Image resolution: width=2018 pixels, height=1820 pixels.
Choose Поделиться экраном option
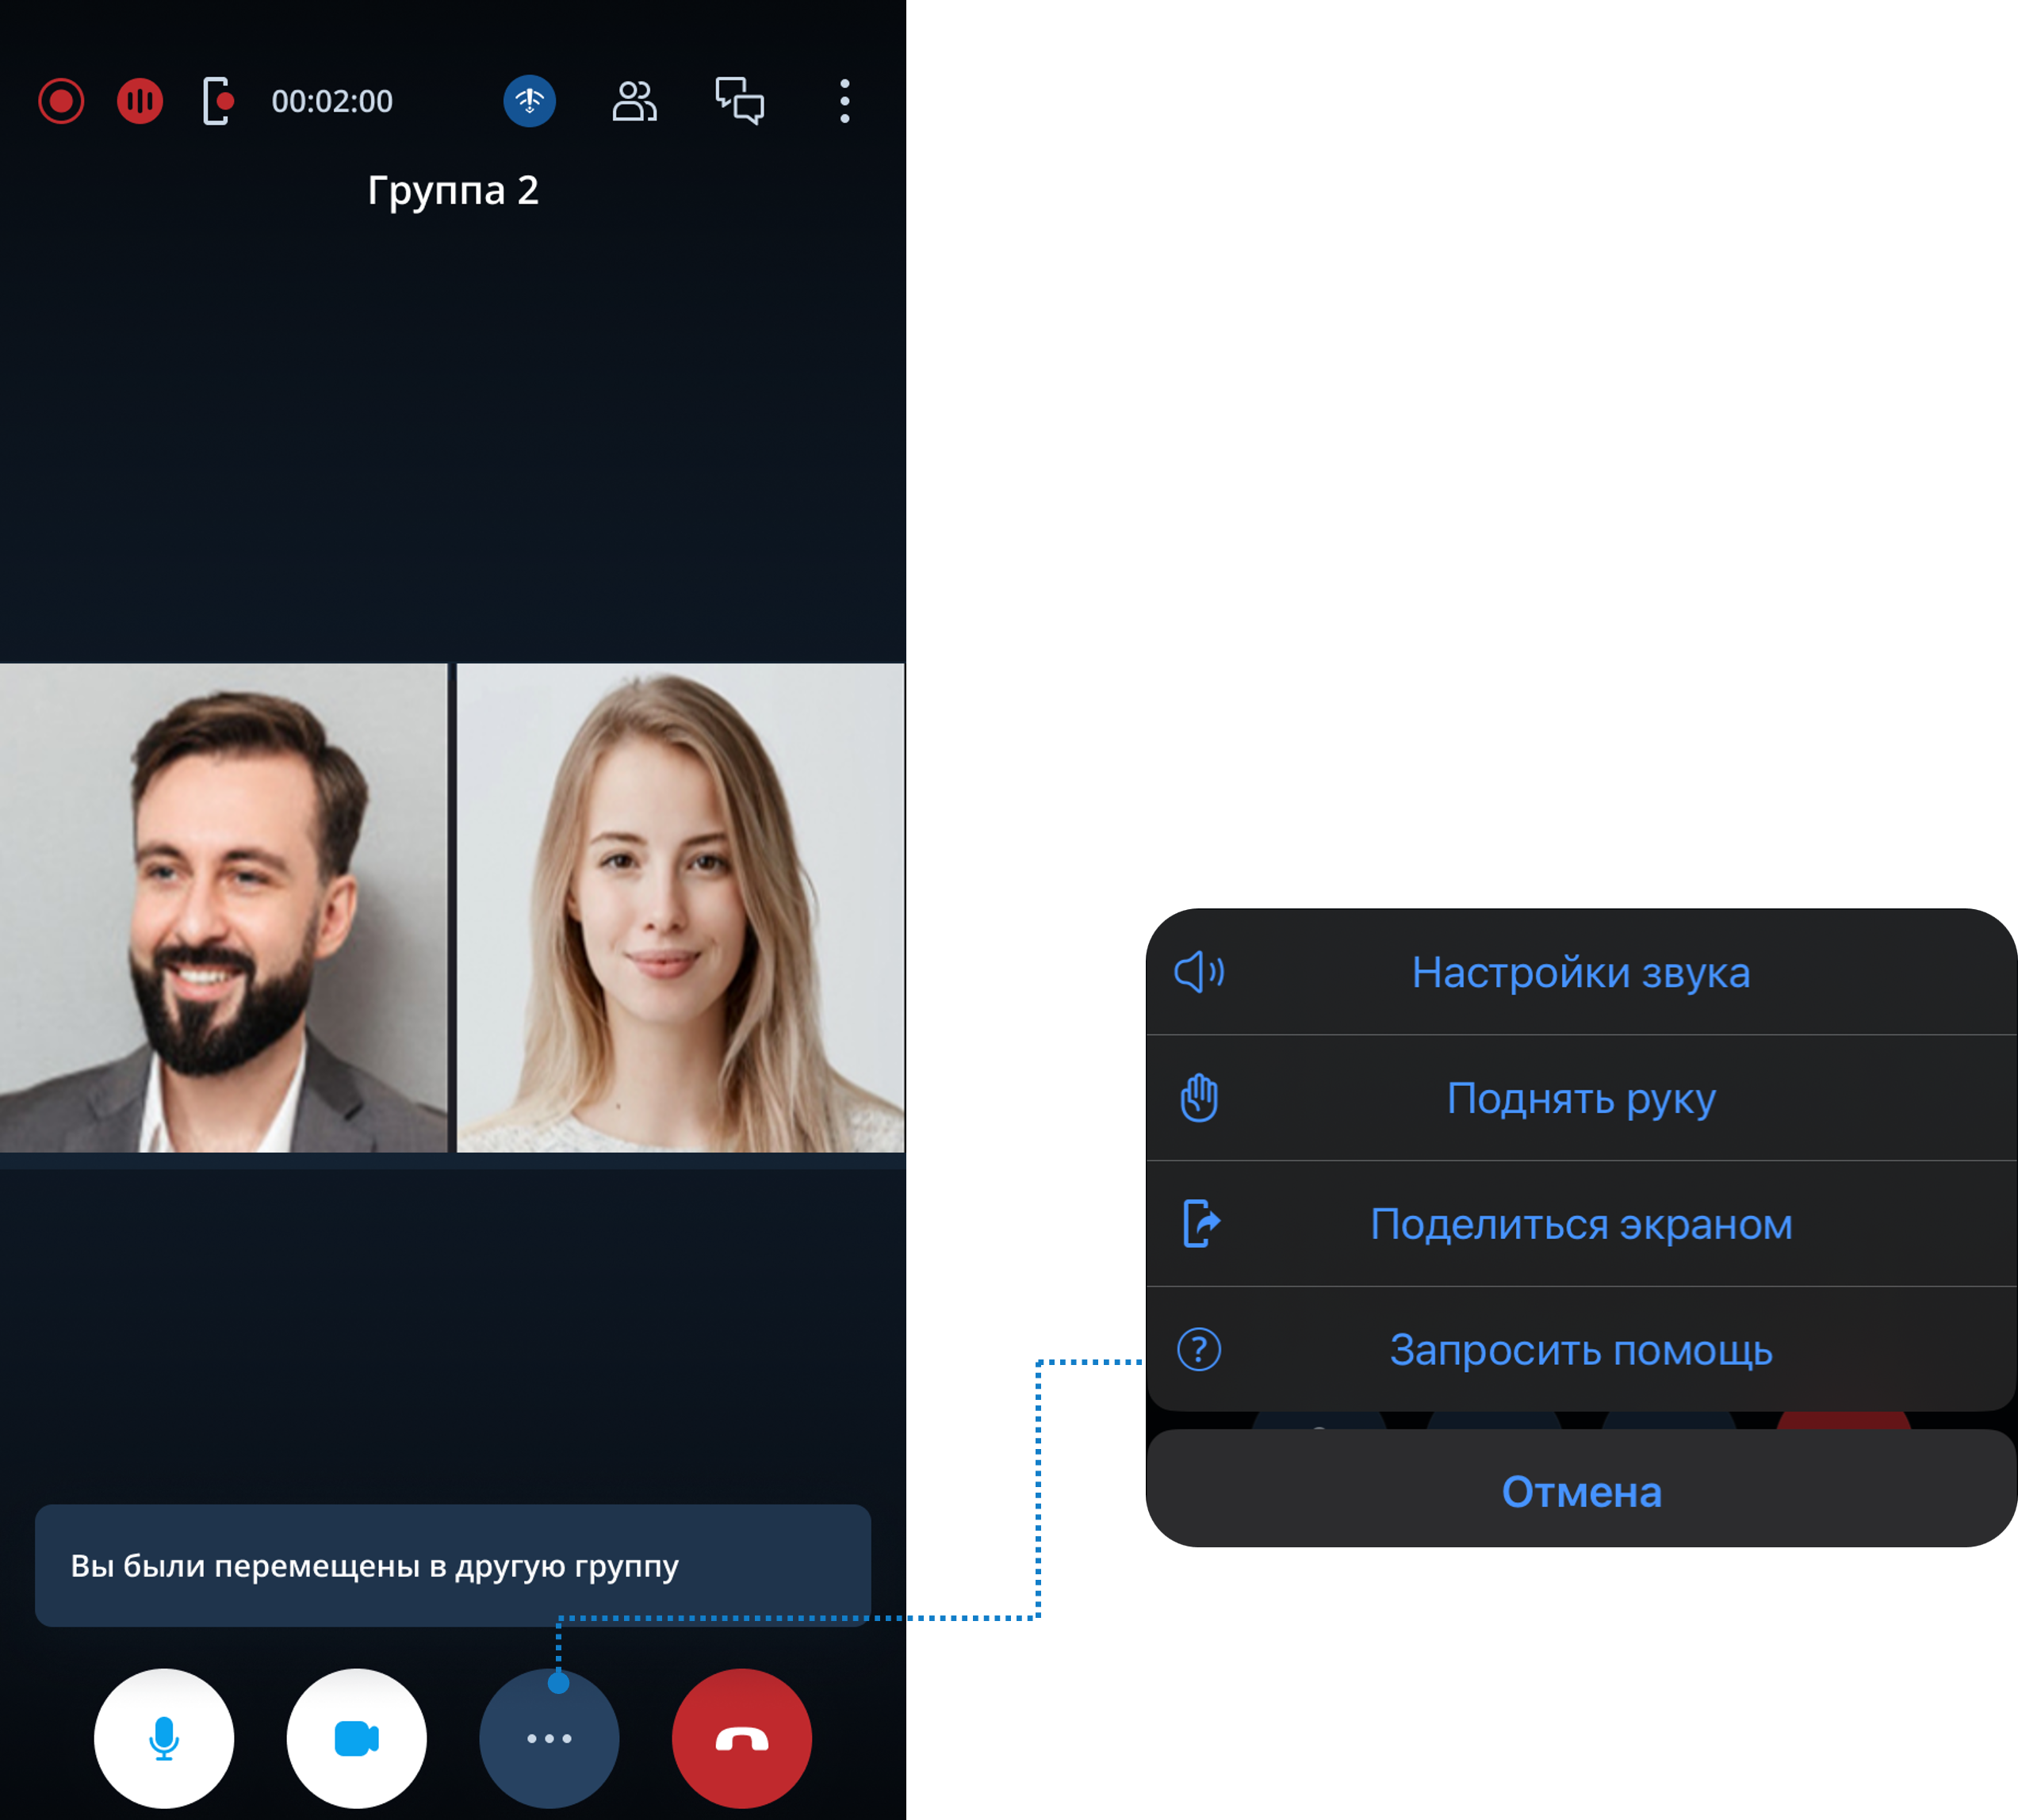pos(1580,1224)
